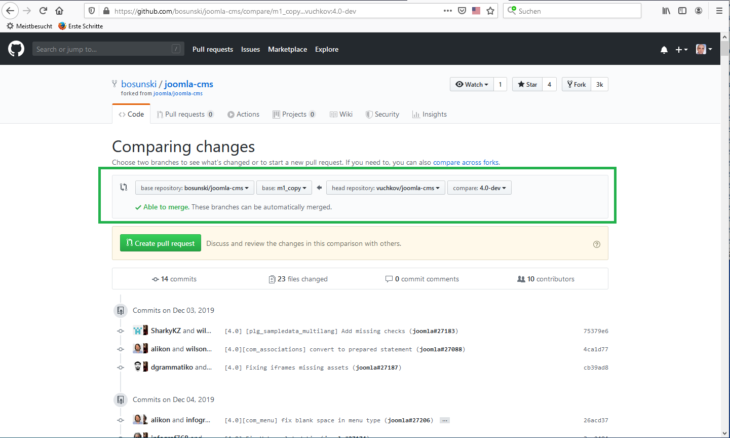Open the Projects tab
The width and height of the screenshot is (730, 438).
click(294, 115)
